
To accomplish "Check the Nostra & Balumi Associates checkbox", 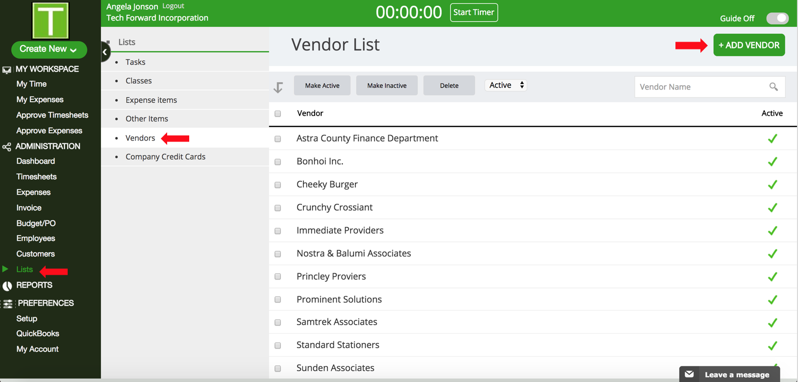I will click(x=278, y=254).
